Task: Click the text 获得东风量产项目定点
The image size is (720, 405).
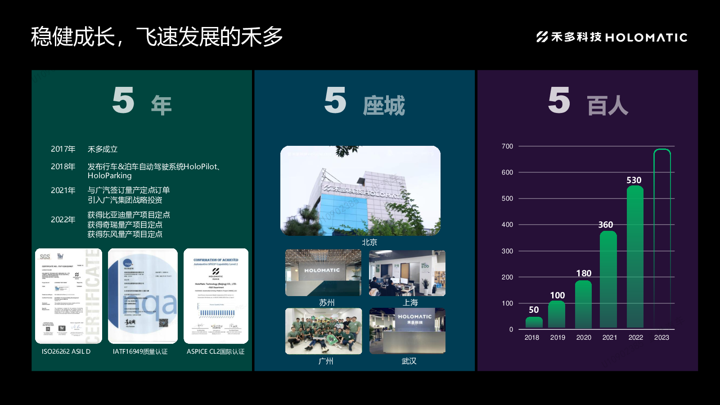Action: point(125,234)
